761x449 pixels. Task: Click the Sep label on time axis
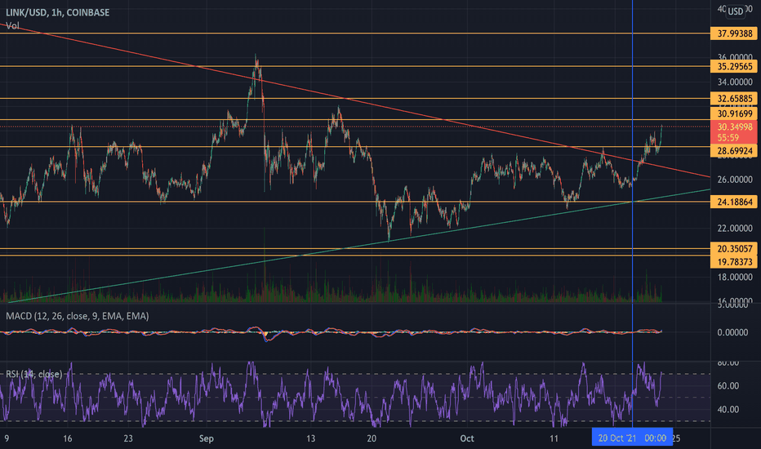tap(207, 438)
